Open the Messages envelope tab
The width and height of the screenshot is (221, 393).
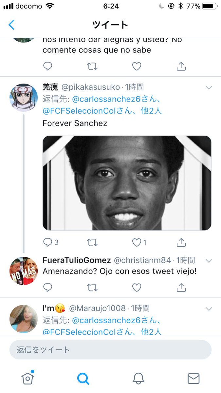[x=193, y=379]
